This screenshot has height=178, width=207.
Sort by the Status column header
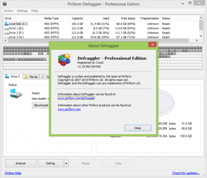point(179,18)
